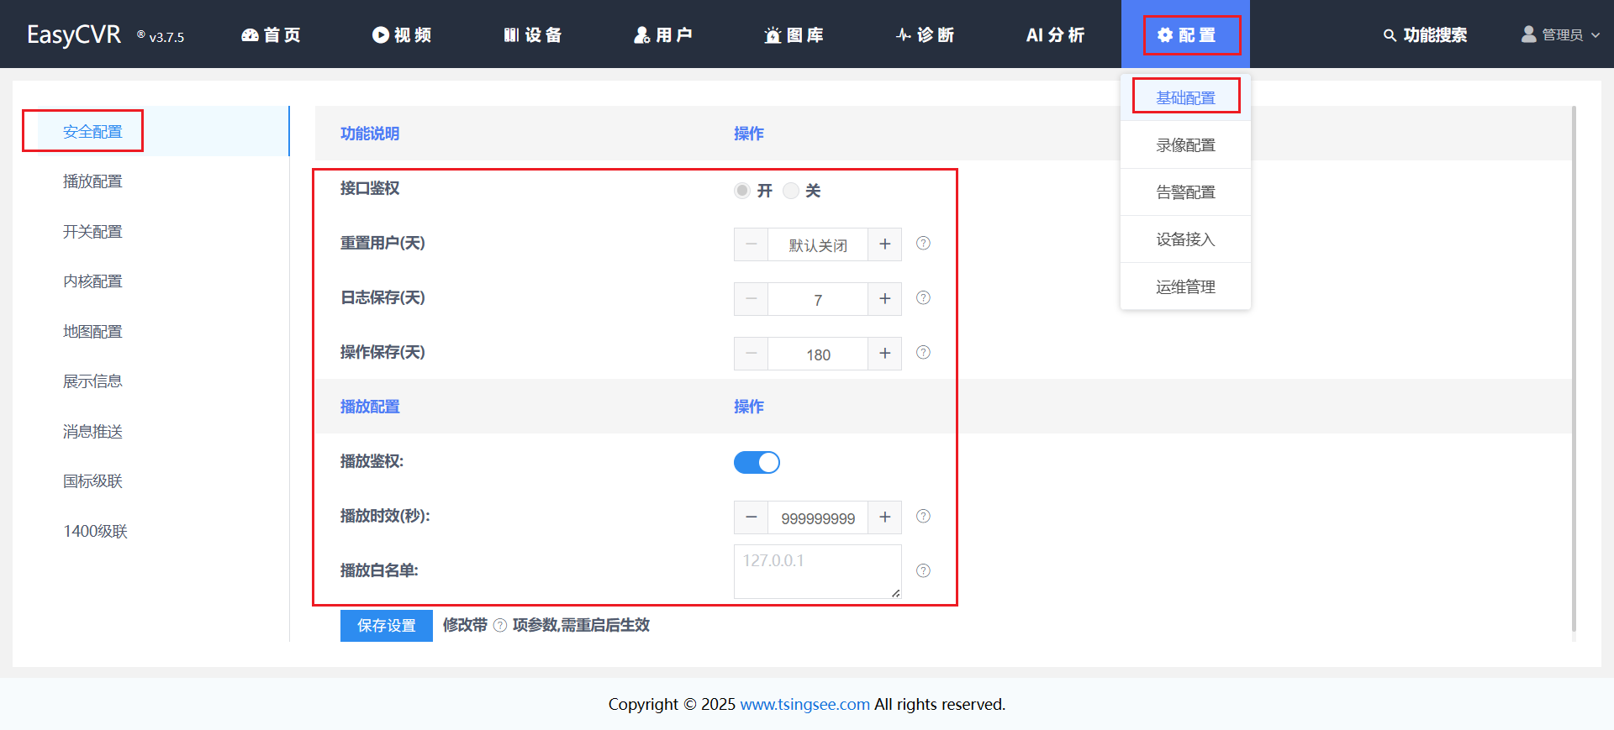
Task: Decrease the 操作保存(天) value
Action: [x=751, y=354]
